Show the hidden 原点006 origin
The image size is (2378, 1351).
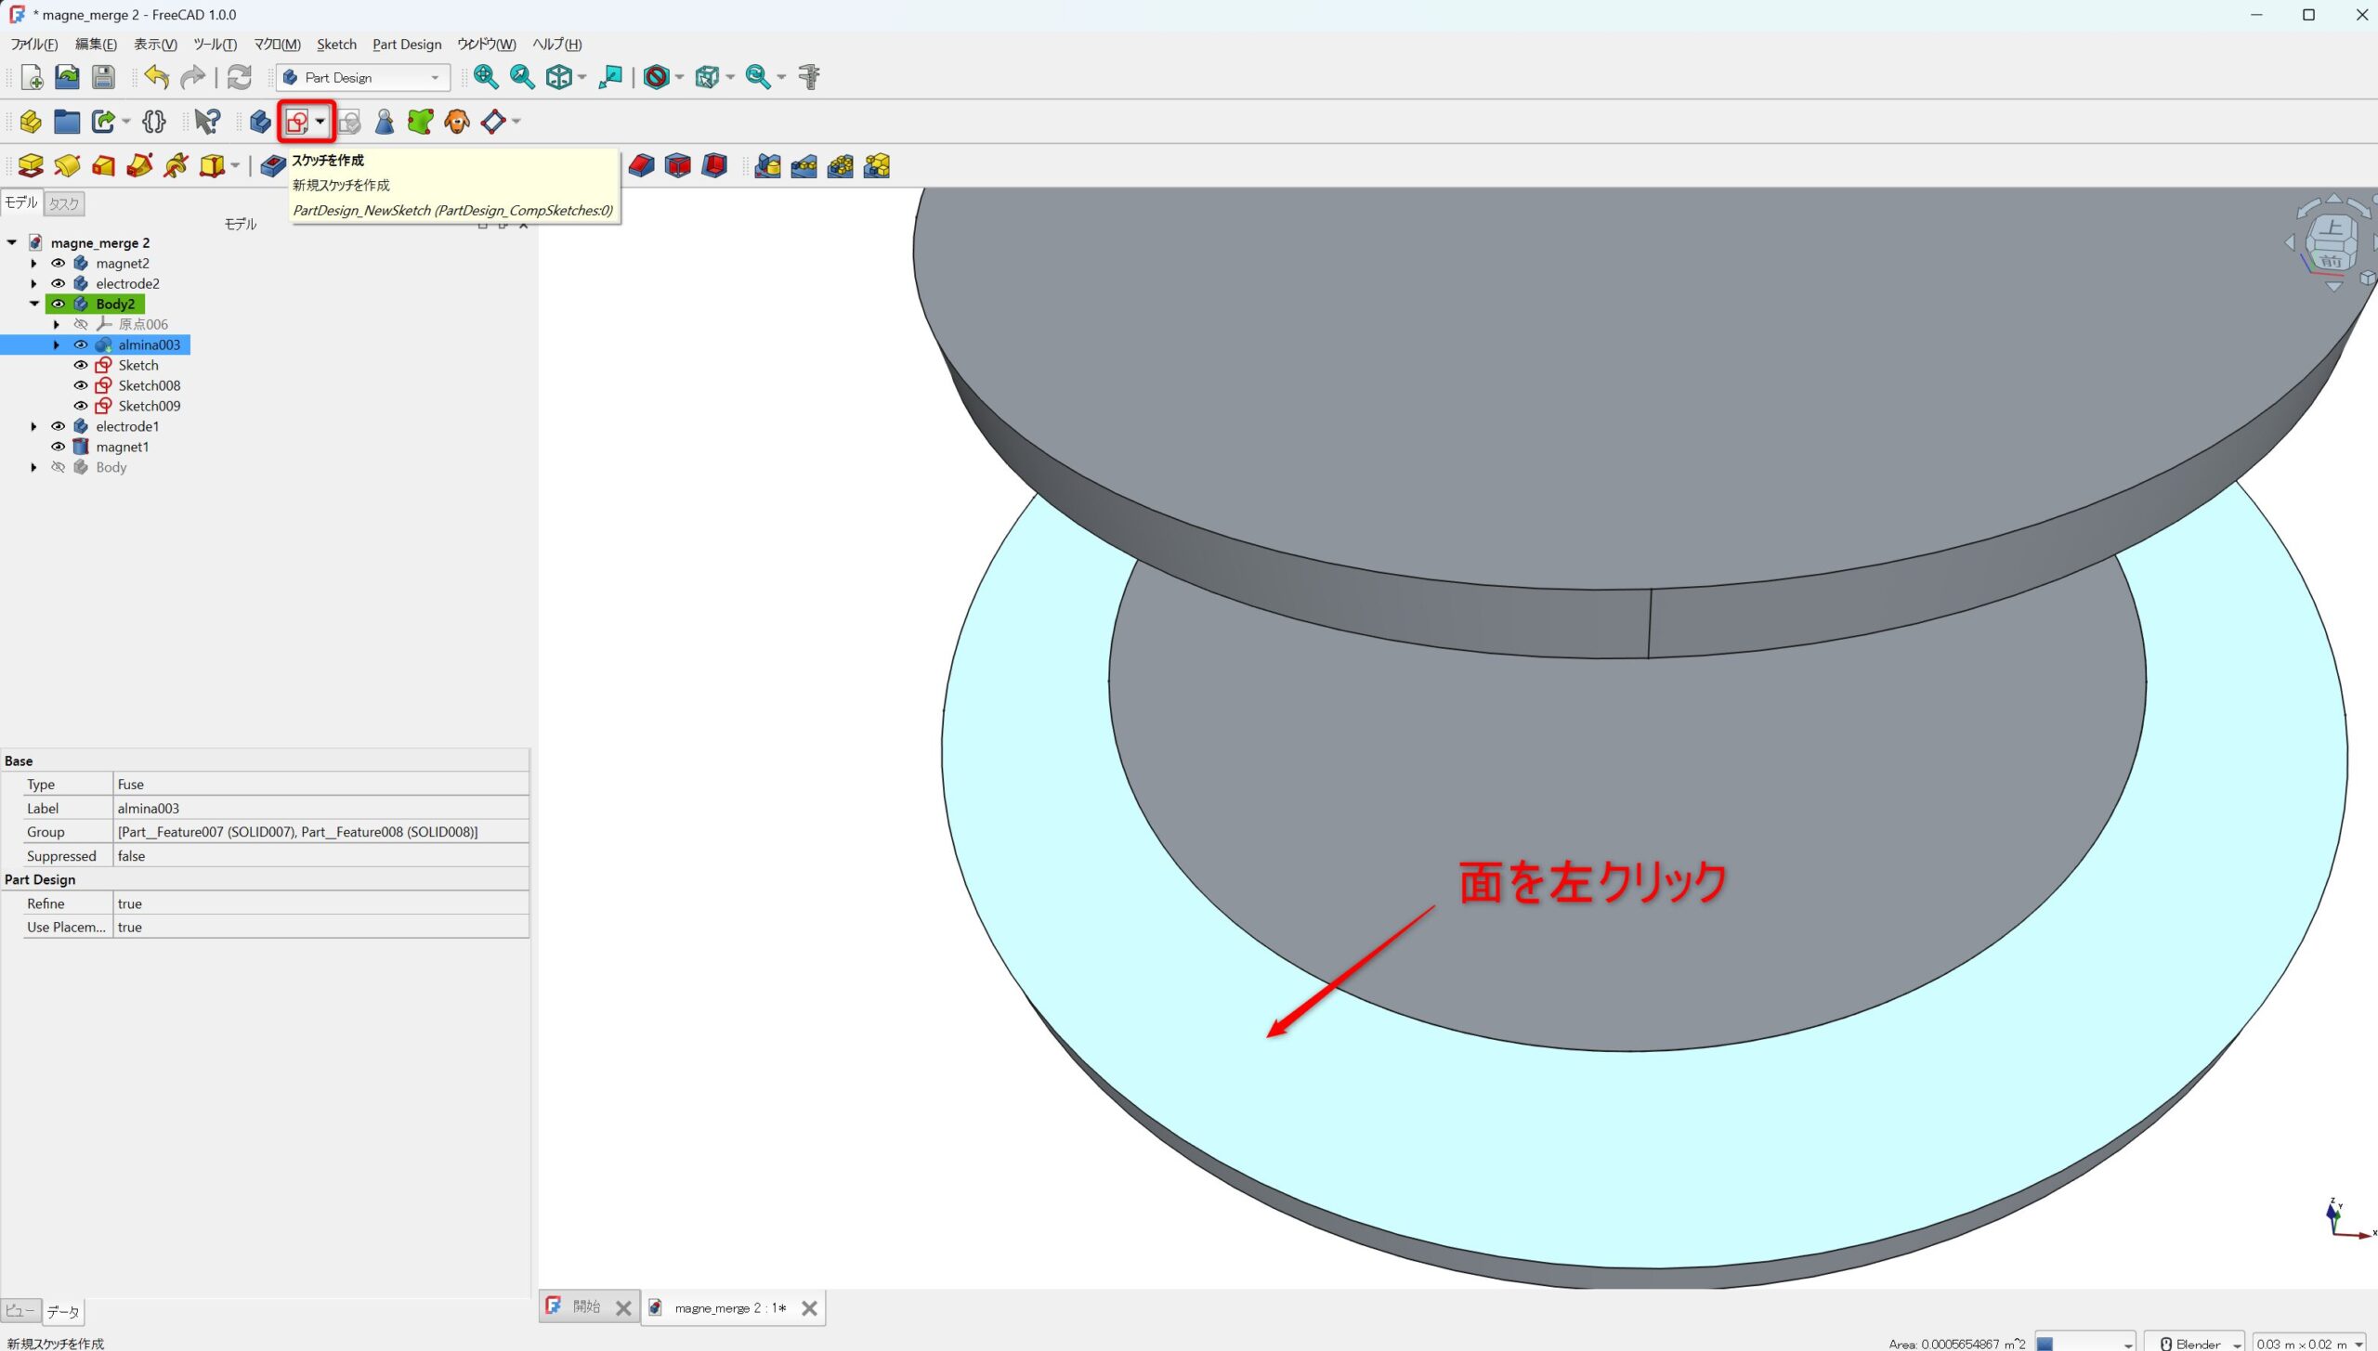click(81, 325)
